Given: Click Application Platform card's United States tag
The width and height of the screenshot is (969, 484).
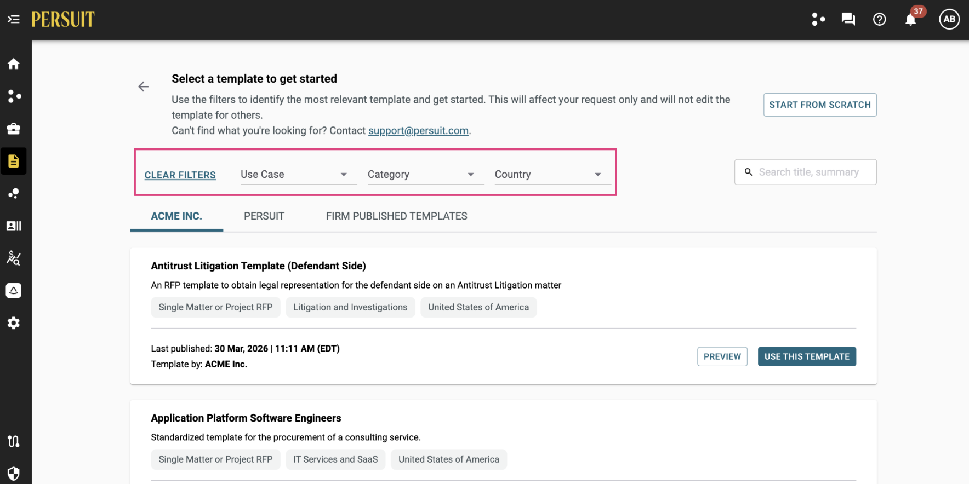Looking at the screenshot, I should [449, 460].
